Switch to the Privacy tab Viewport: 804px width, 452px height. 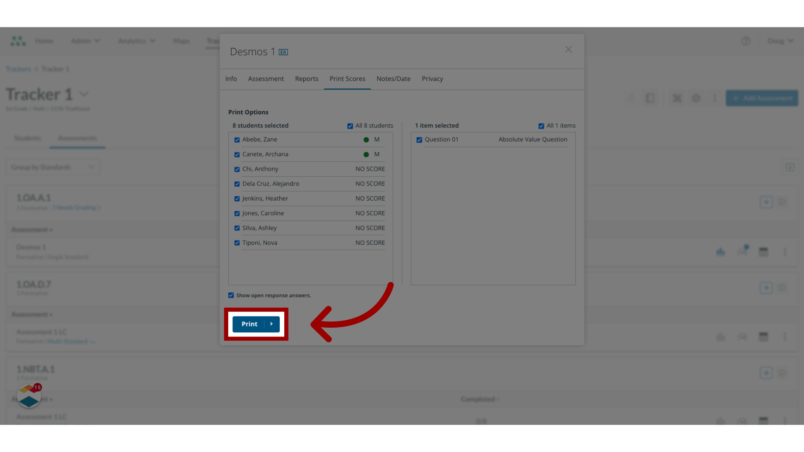tap(432, 79)
